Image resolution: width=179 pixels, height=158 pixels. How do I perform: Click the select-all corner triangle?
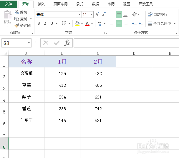tap(6, 53)
